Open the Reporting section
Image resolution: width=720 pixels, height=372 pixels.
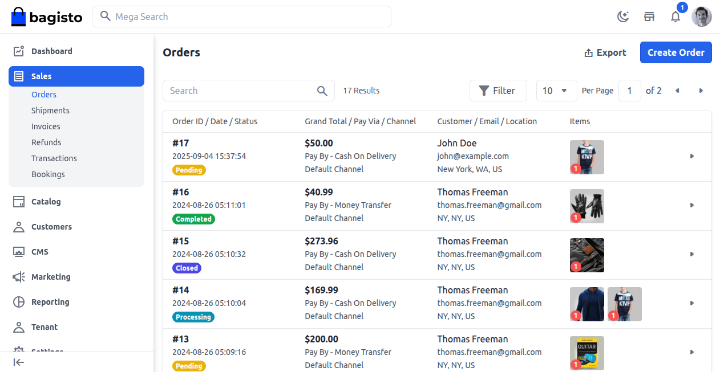50,302
